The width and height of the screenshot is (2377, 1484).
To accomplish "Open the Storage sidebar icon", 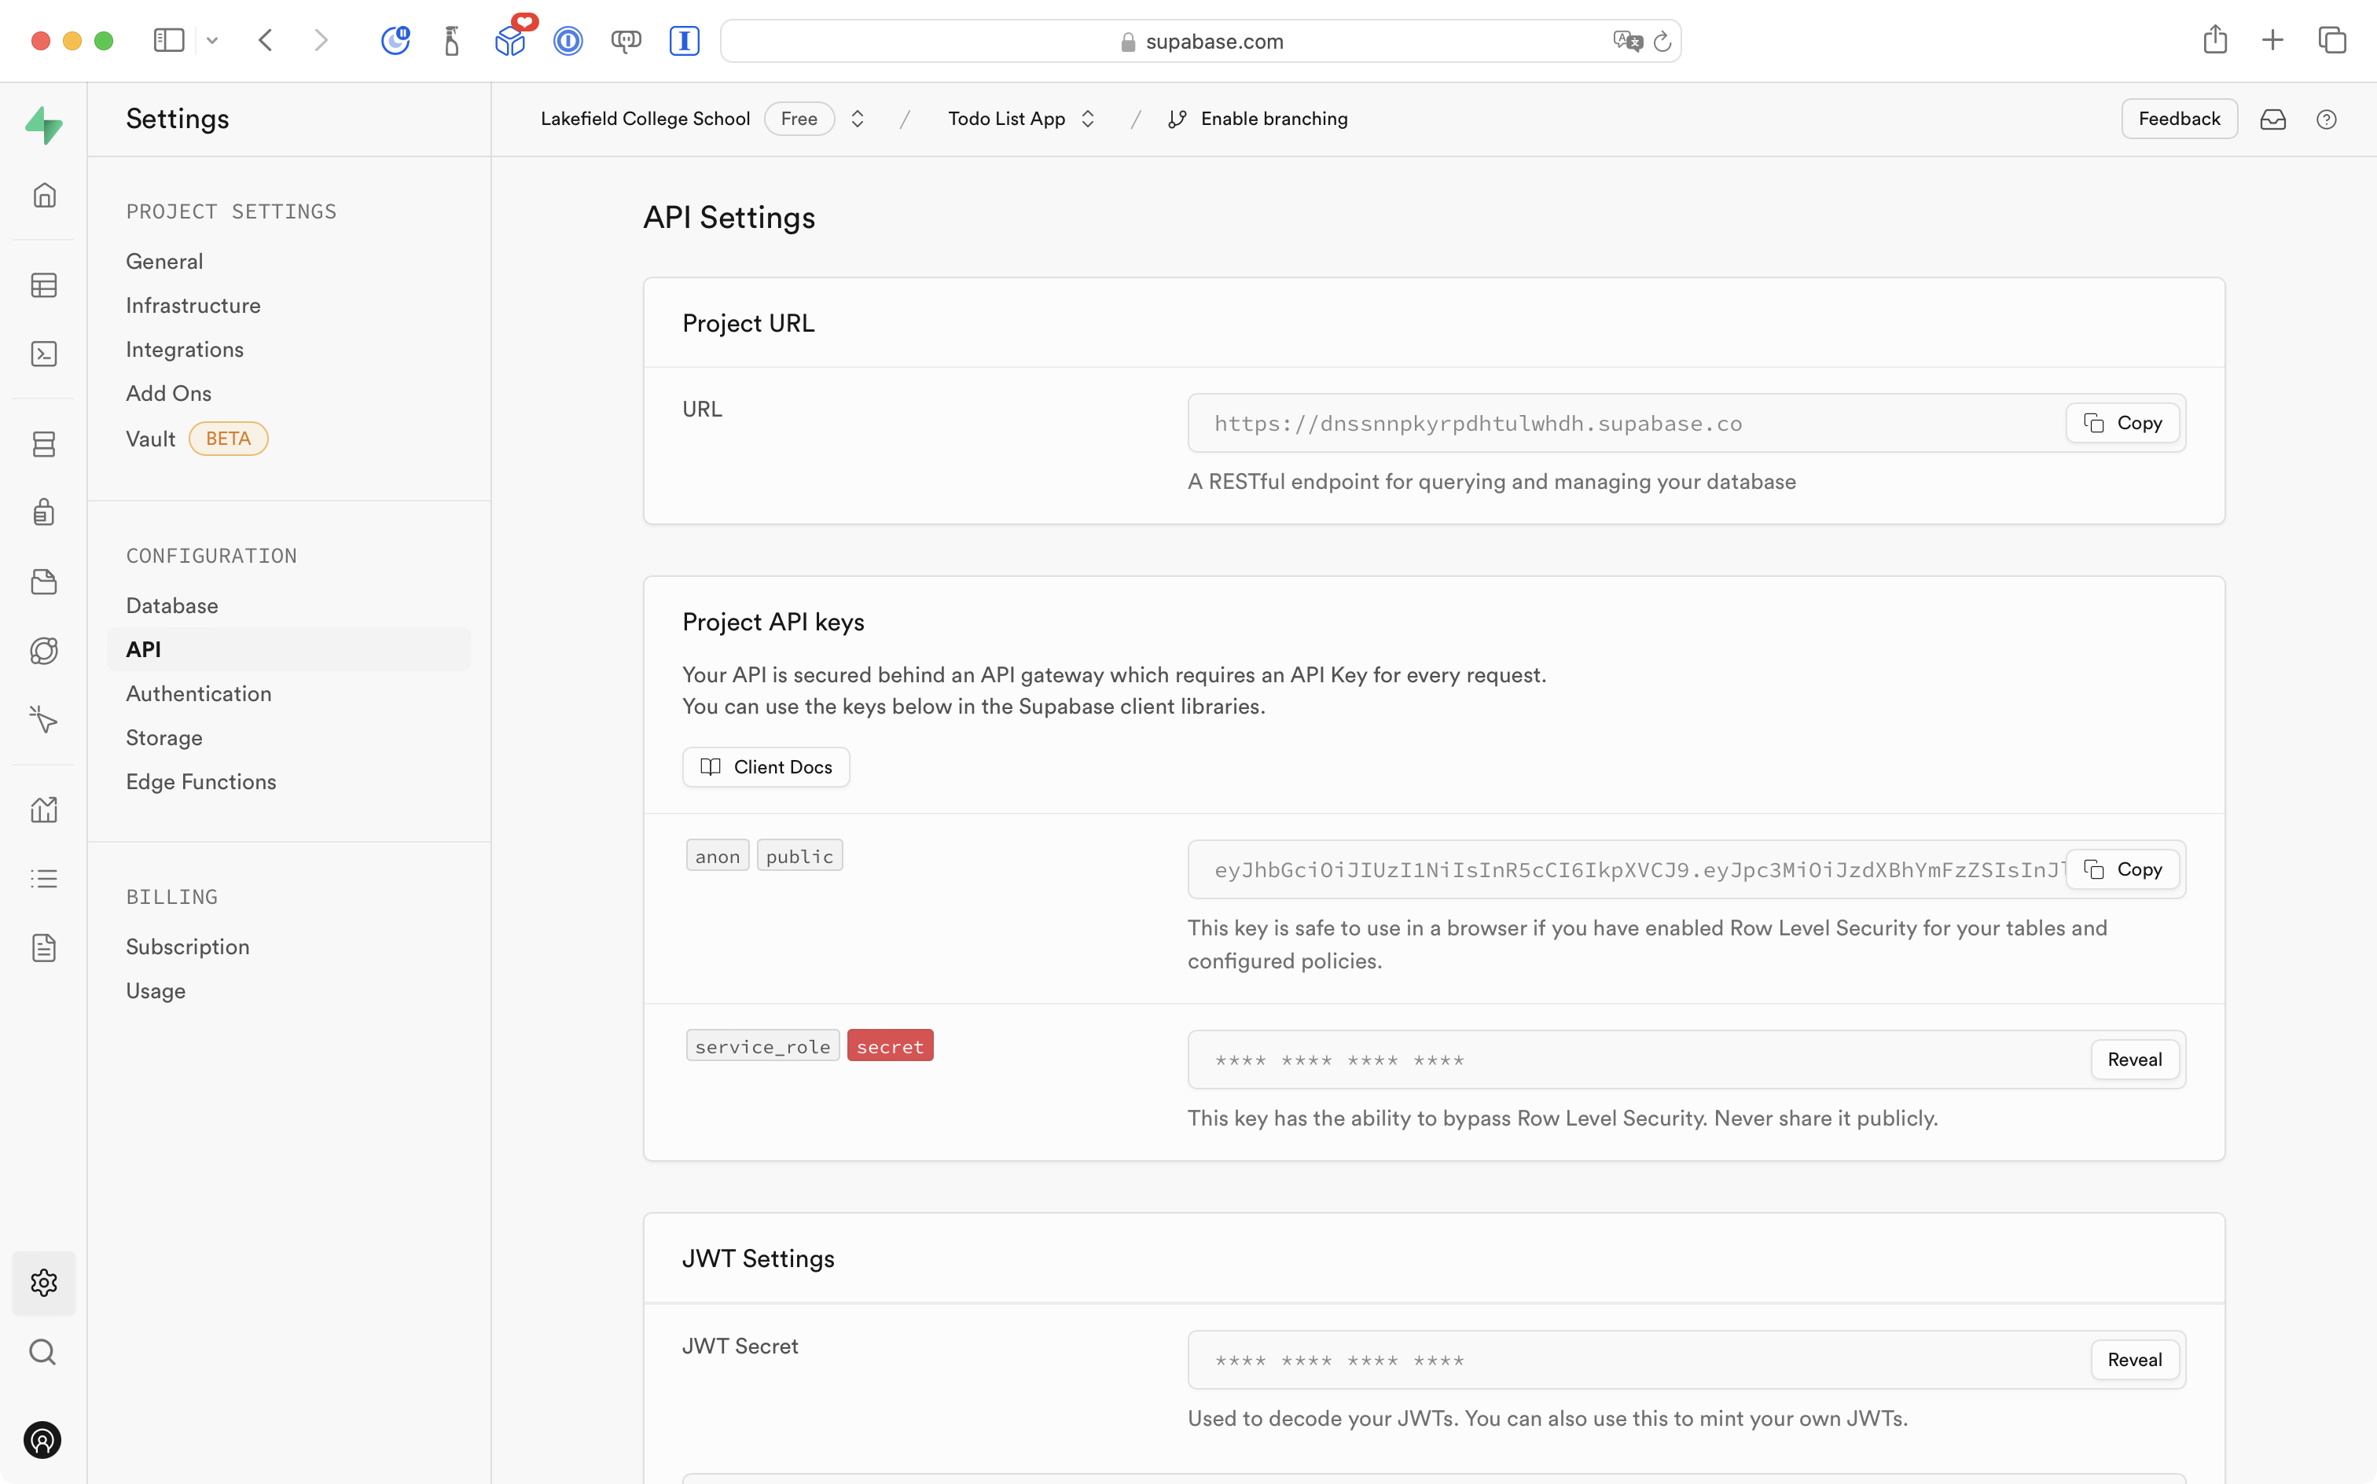I will pyautogui.click(x=44, y=582).
